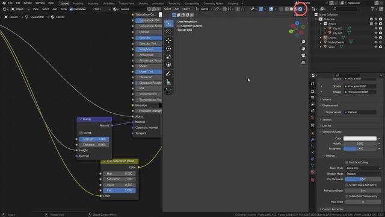The image size is (385, 217).
Task: Collapse the Viewport Display panel
Action: coord(331,132)
